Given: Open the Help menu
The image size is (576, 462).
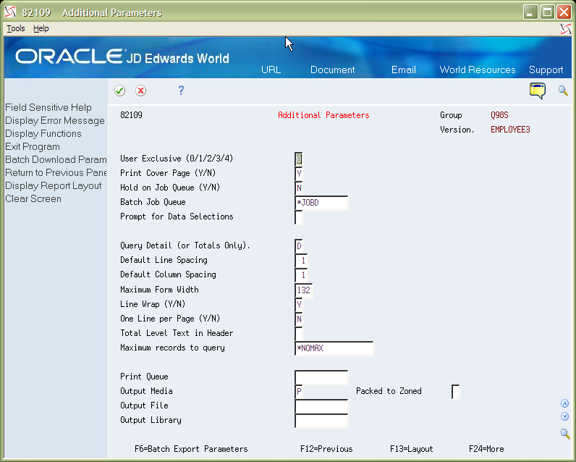Looking at the screenshot, I should pos(41,28).
